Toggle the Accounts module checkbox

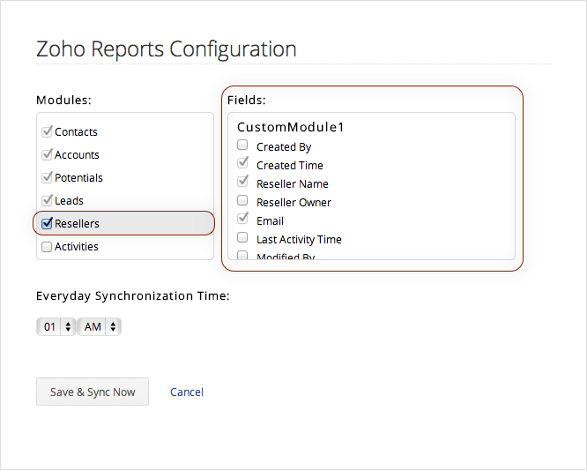[x=48, y=154]
